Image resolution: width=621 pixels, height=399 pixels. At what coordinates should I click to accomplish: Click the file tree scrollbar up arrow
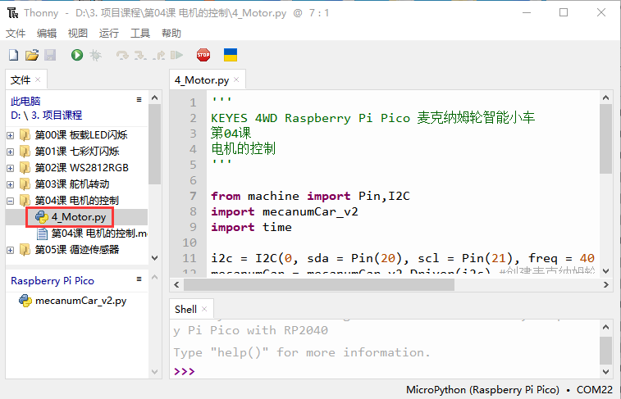(155, 97)
